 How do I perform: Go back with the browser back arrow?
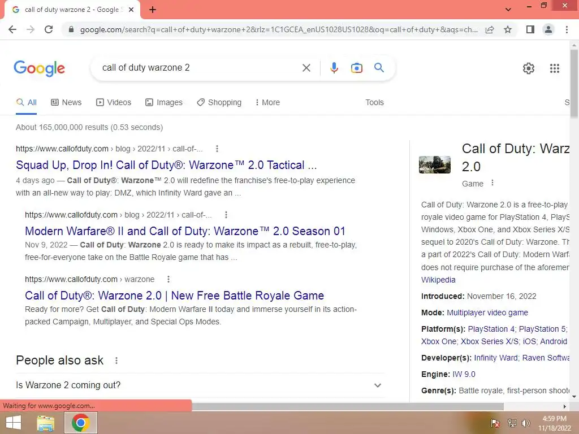pos(12,29)
